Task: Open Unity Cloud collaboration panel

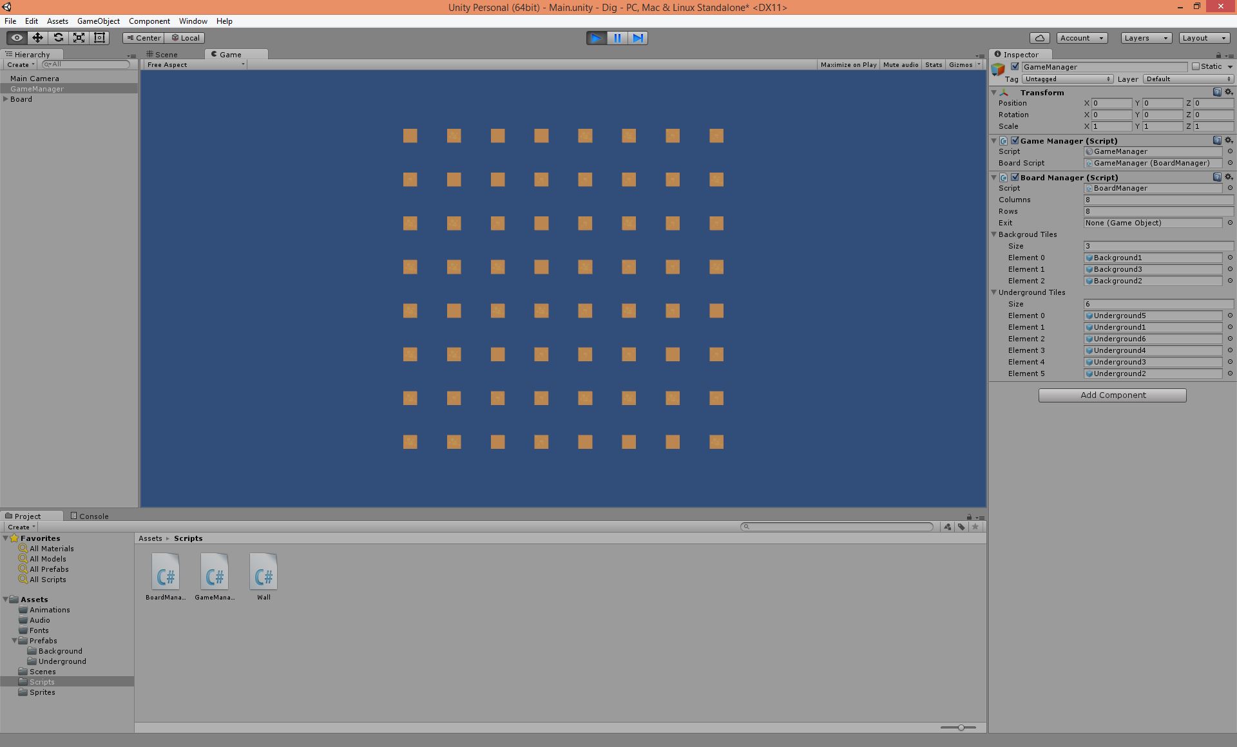Action: coord(1040,38)
